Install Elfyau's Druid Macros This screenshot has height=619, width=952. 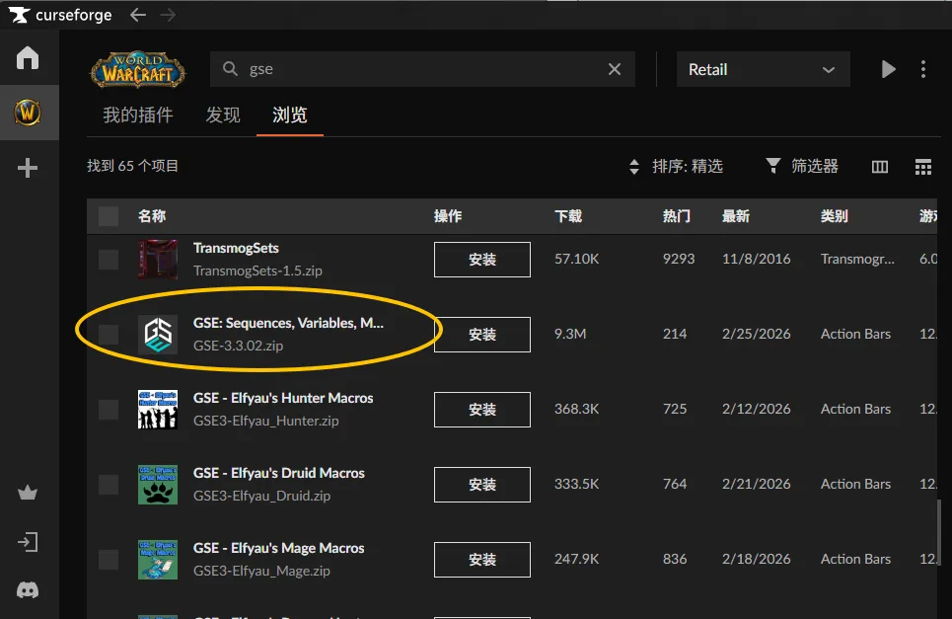pos(482,484)
